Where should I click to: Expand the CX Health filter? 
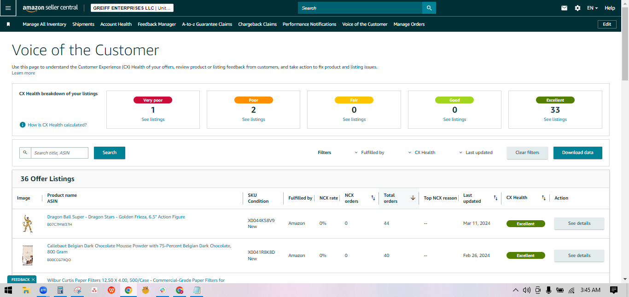422,153
